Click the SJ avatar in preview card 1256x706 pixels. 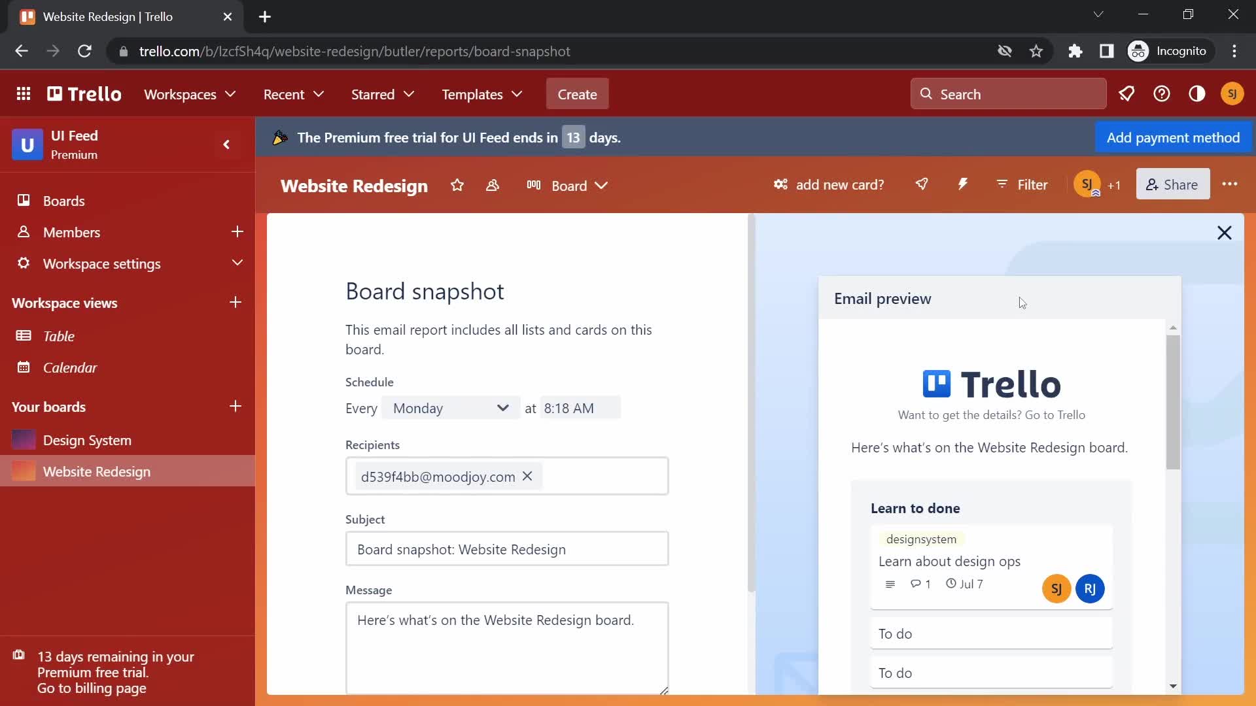[x=1056, y=588]
